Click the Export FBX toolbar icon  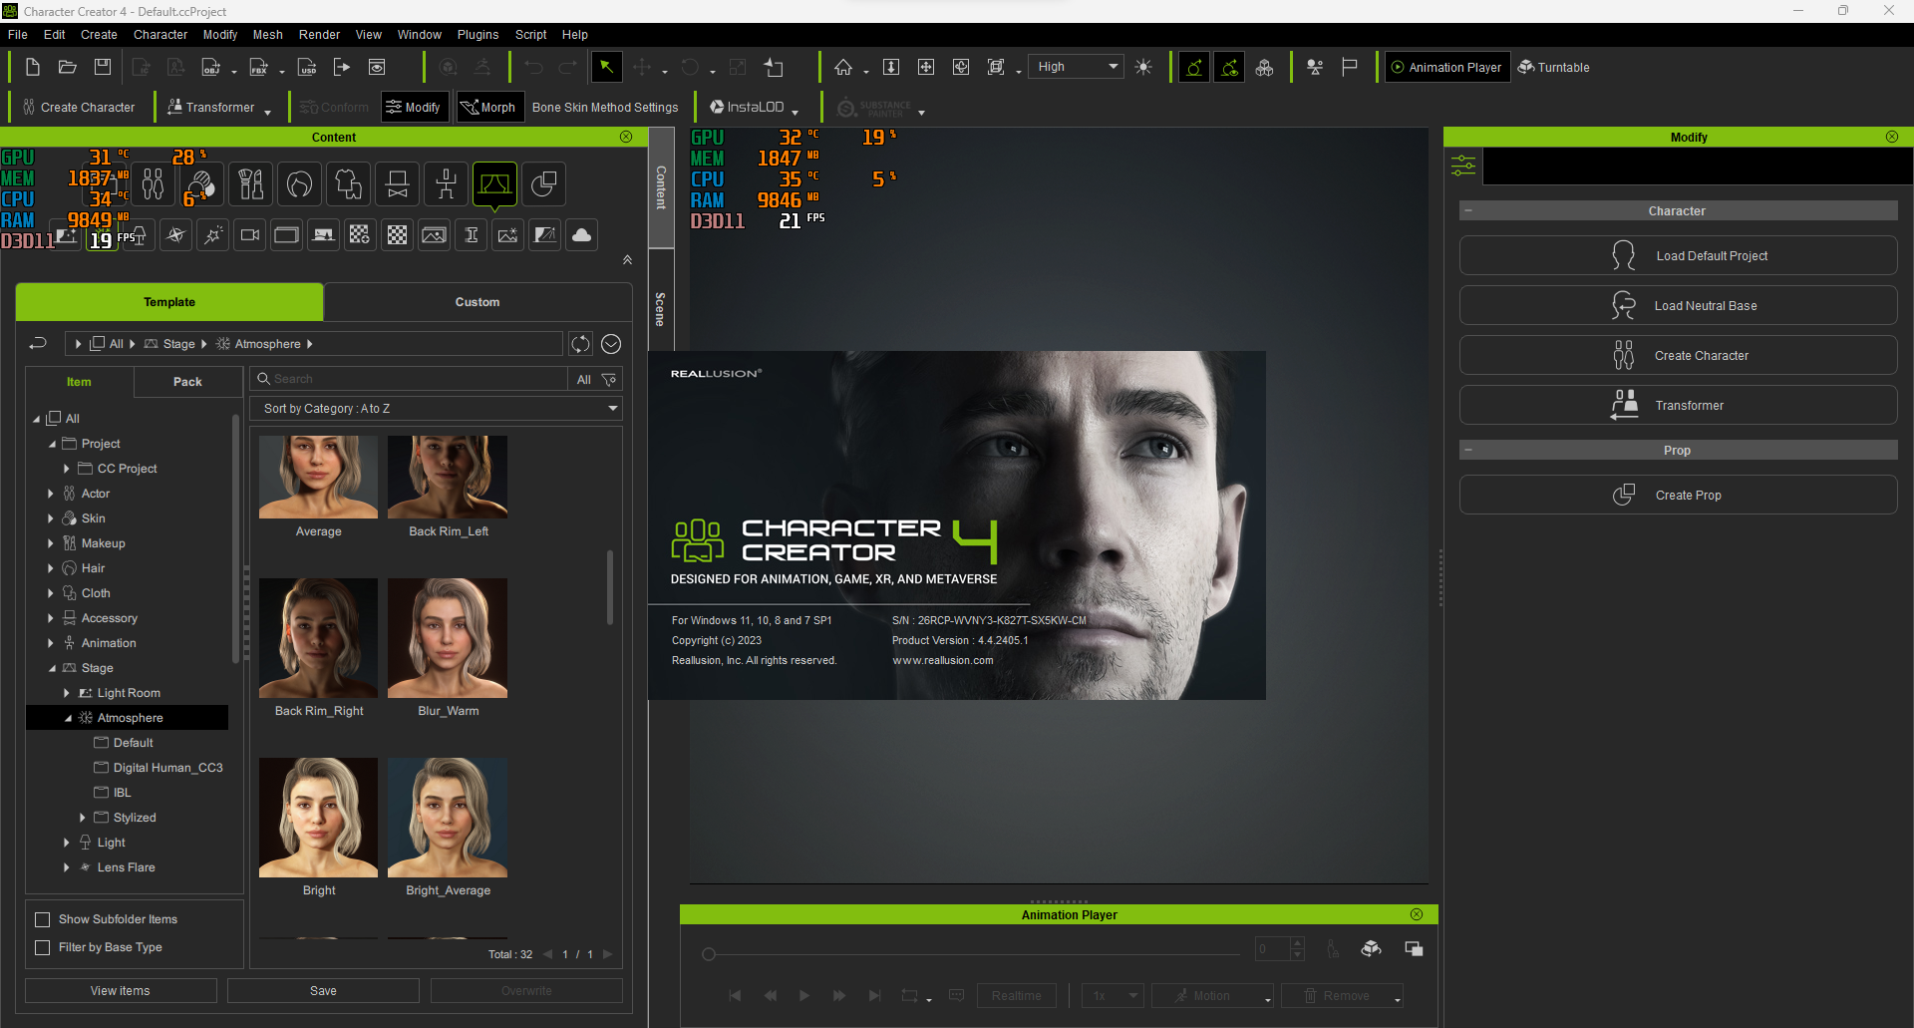coord(259,68)
